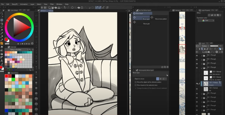225x115 pixels.
Task: Select the Magnifier zoom tool
Action: coord(2,13)
